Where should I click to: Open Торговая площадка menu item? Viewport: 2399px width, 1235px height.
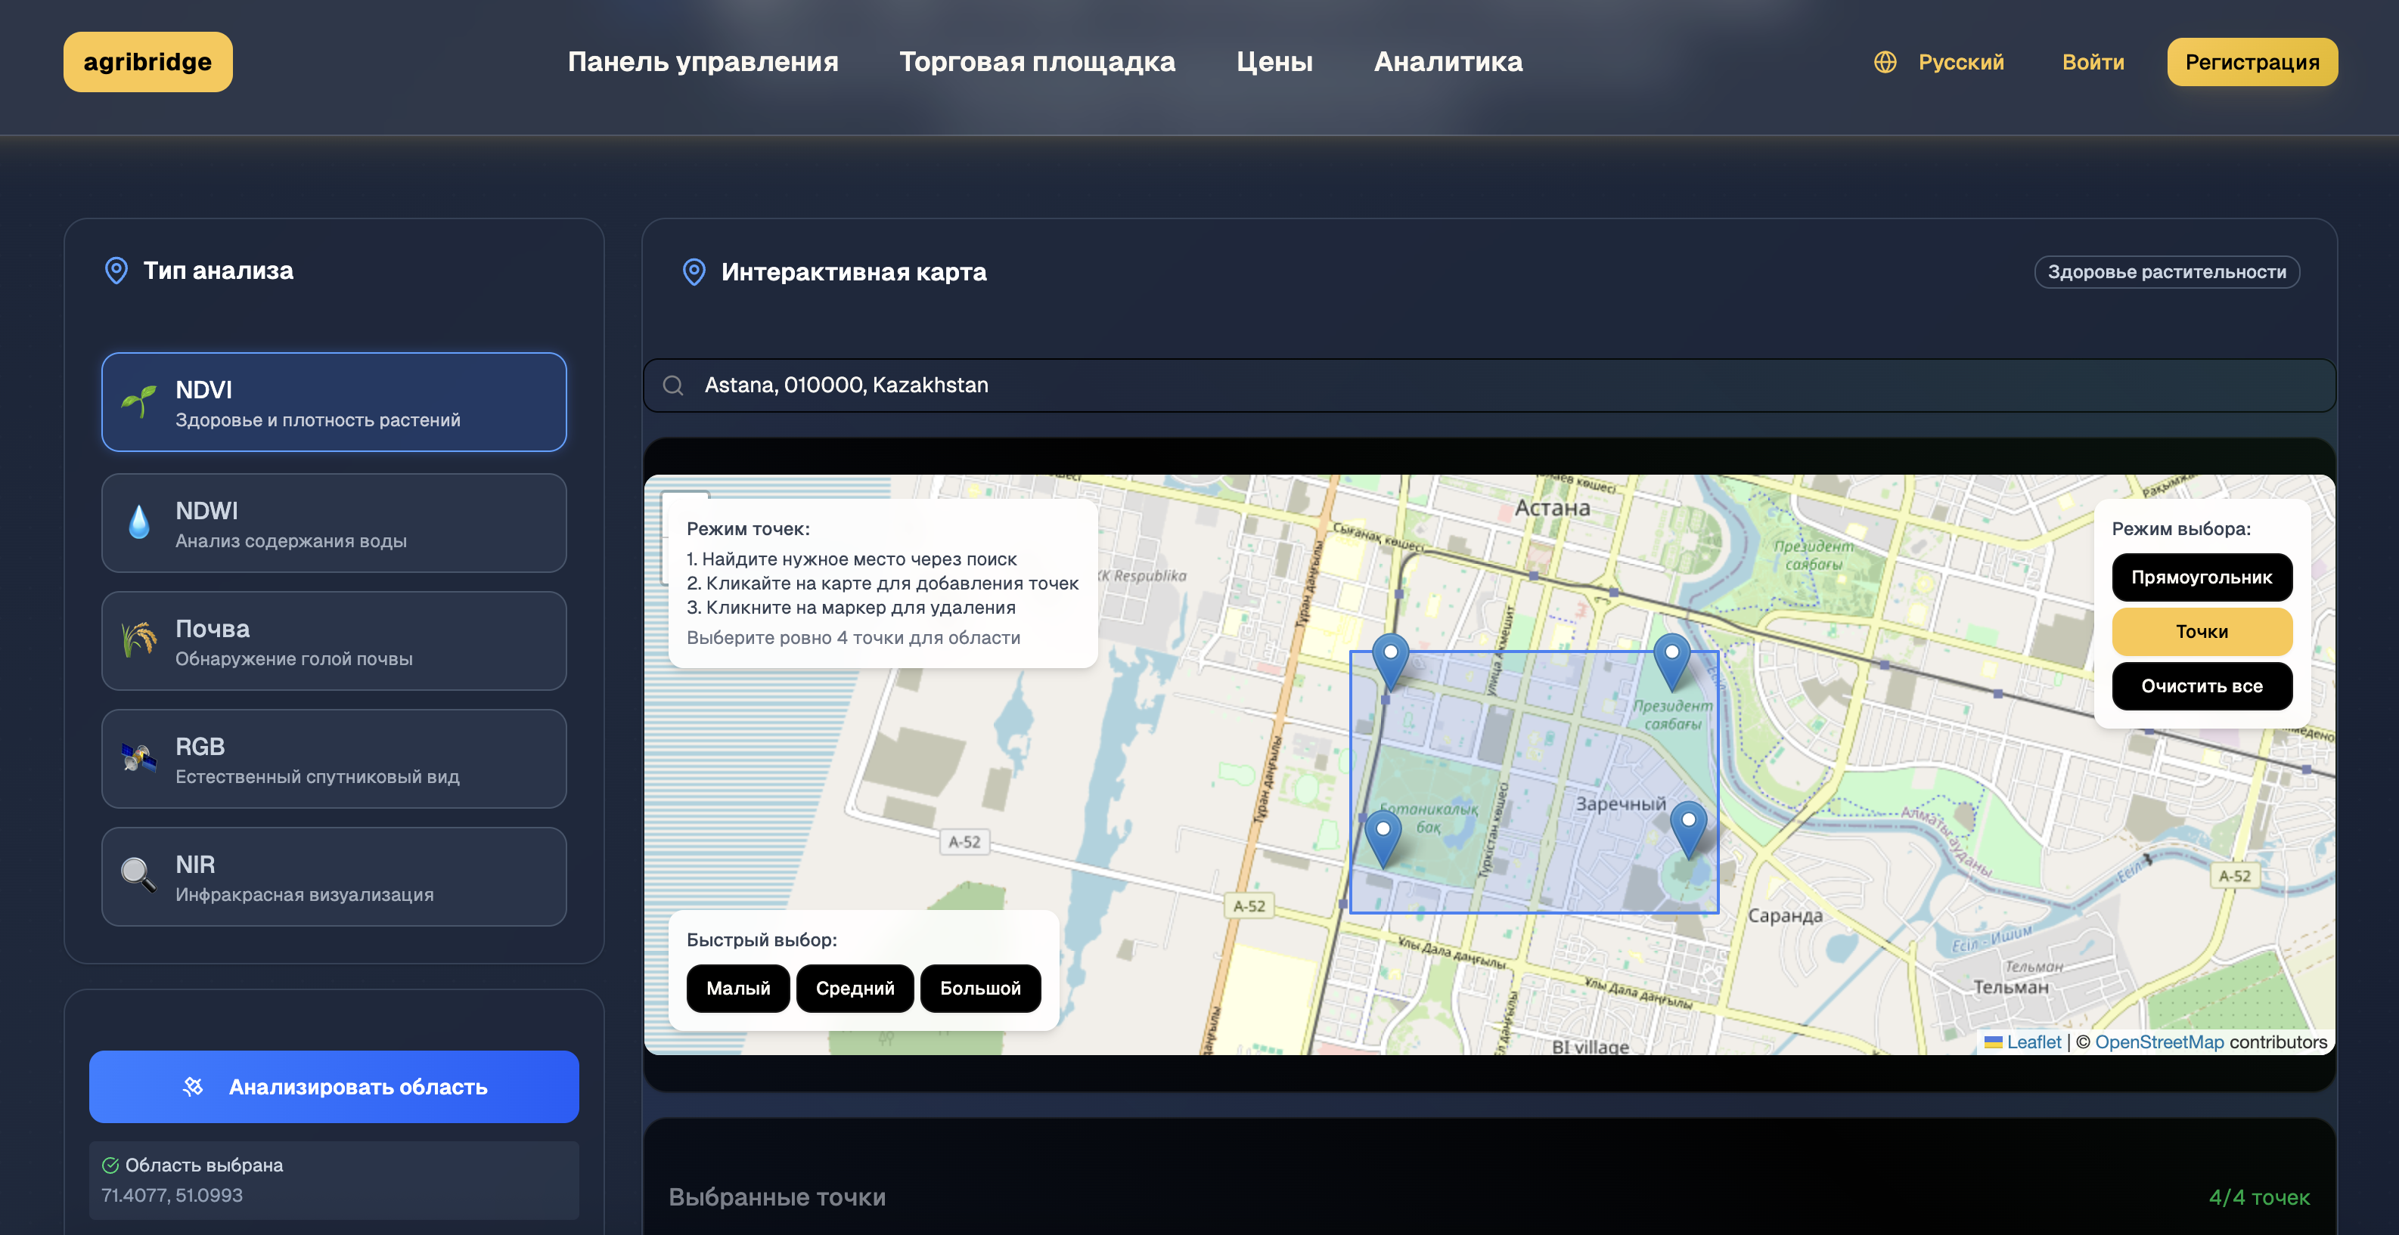tap(1037, 63)
